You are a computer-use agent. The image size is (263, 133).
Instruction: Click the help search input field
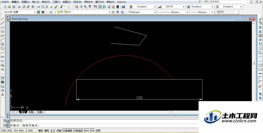[x=224, y=2]
